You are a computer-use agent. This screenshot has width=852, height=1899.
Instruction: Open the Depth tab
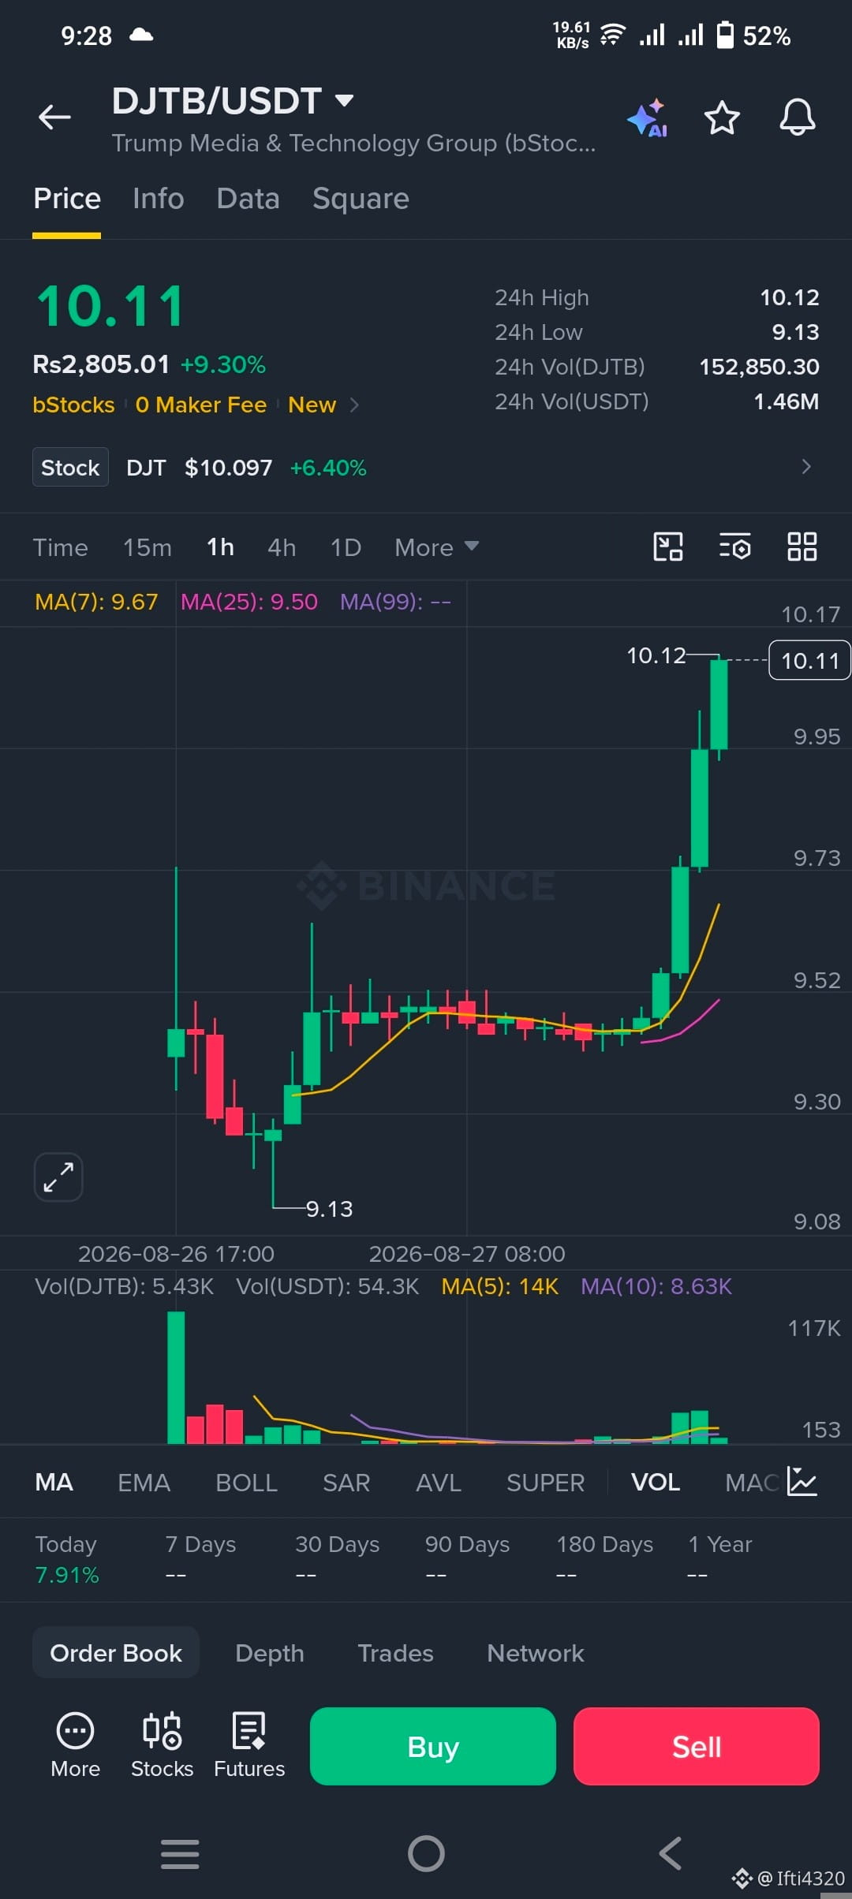click(x=270, y=1653)
